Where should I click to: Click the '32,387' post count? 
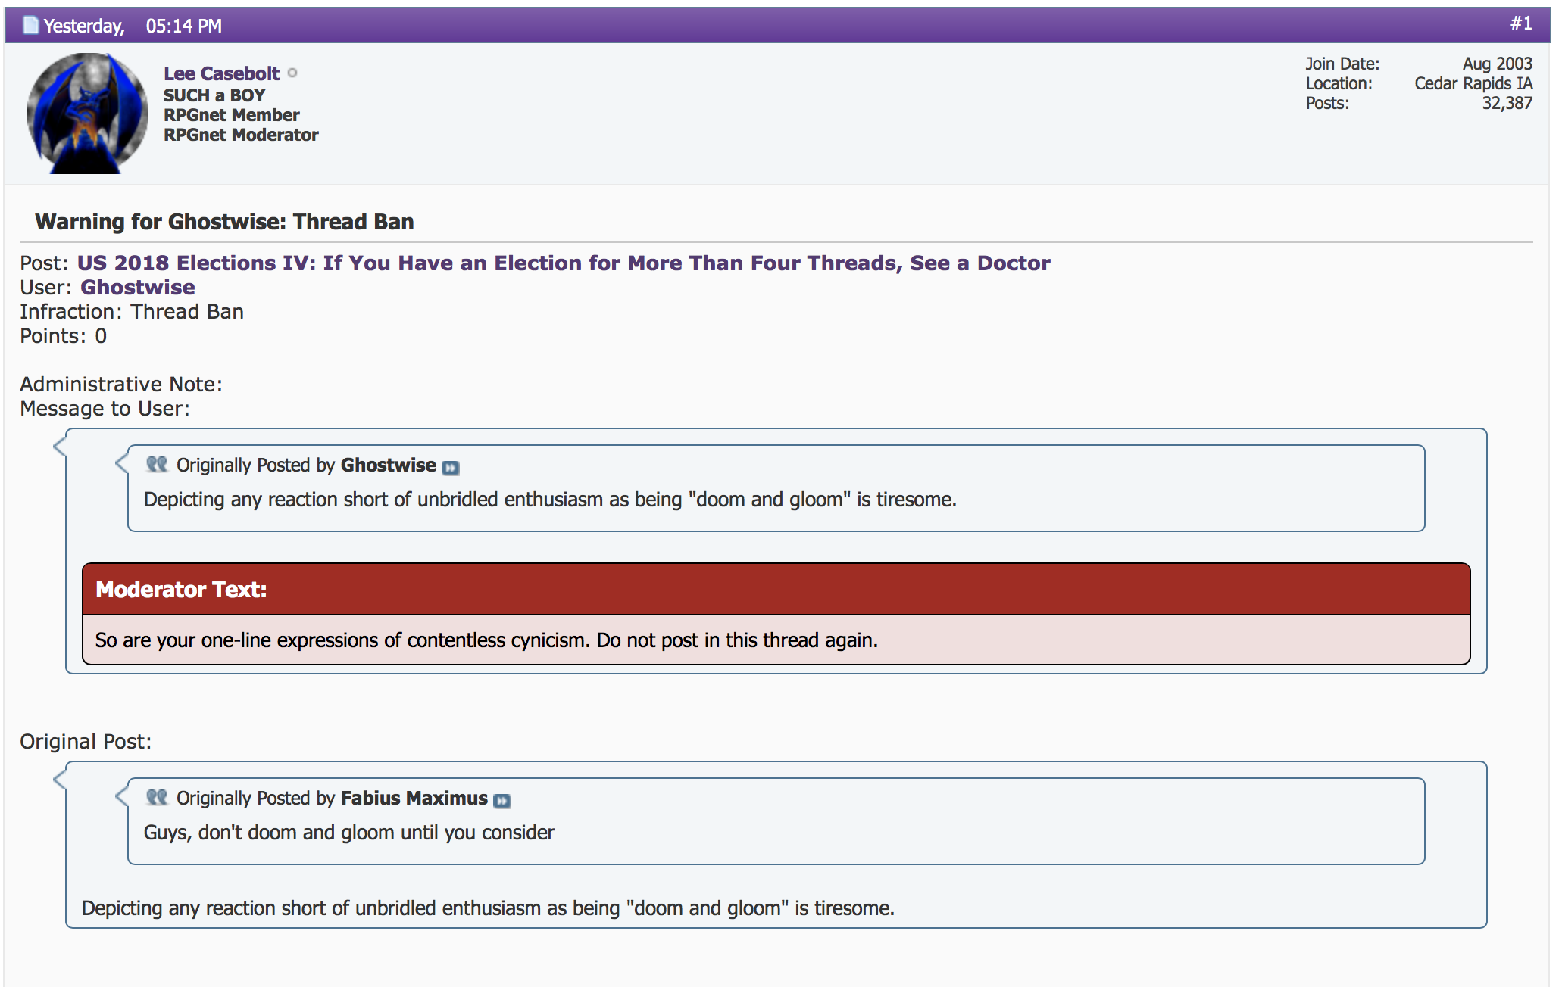click(1507, 103)
